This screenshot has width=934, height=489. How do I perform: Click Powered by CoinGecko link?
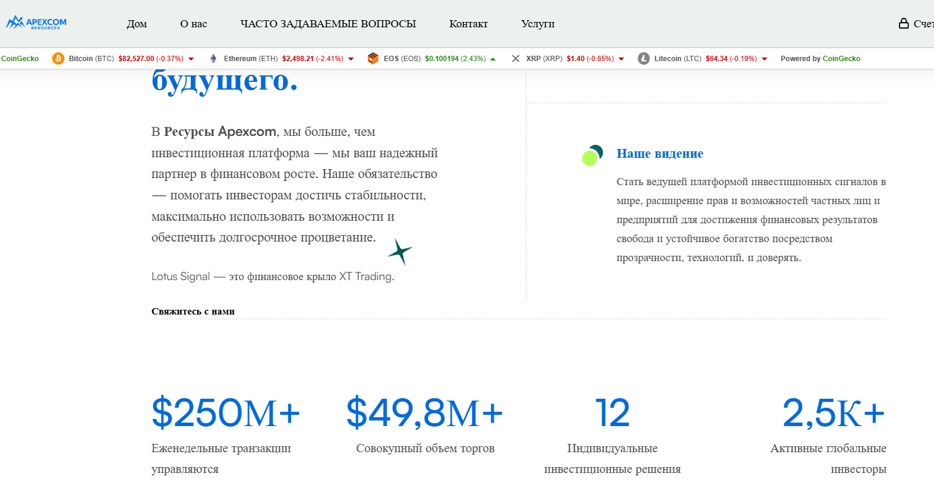[x=821, y=59]
